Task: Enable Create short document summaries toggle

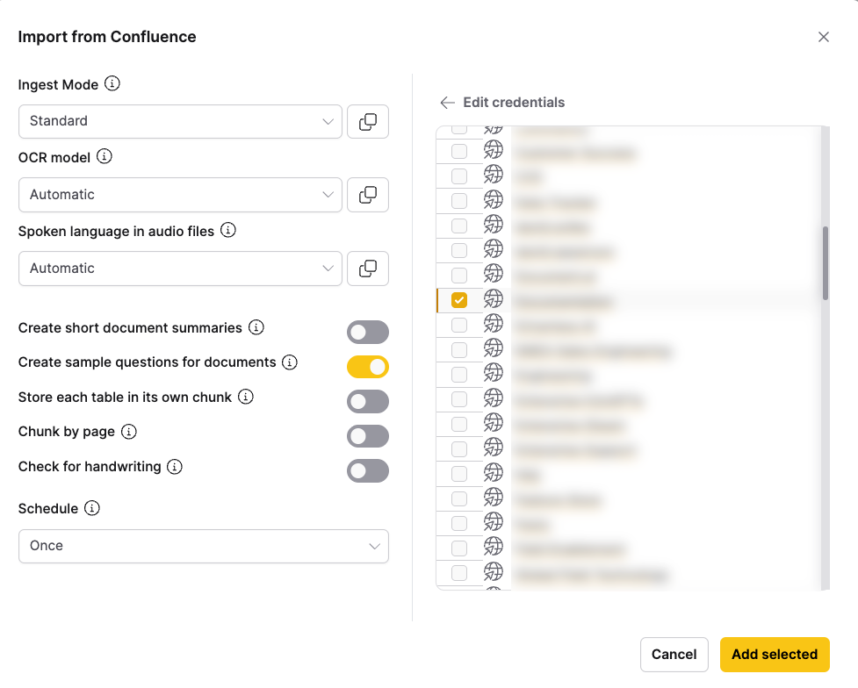Action: 367,332
